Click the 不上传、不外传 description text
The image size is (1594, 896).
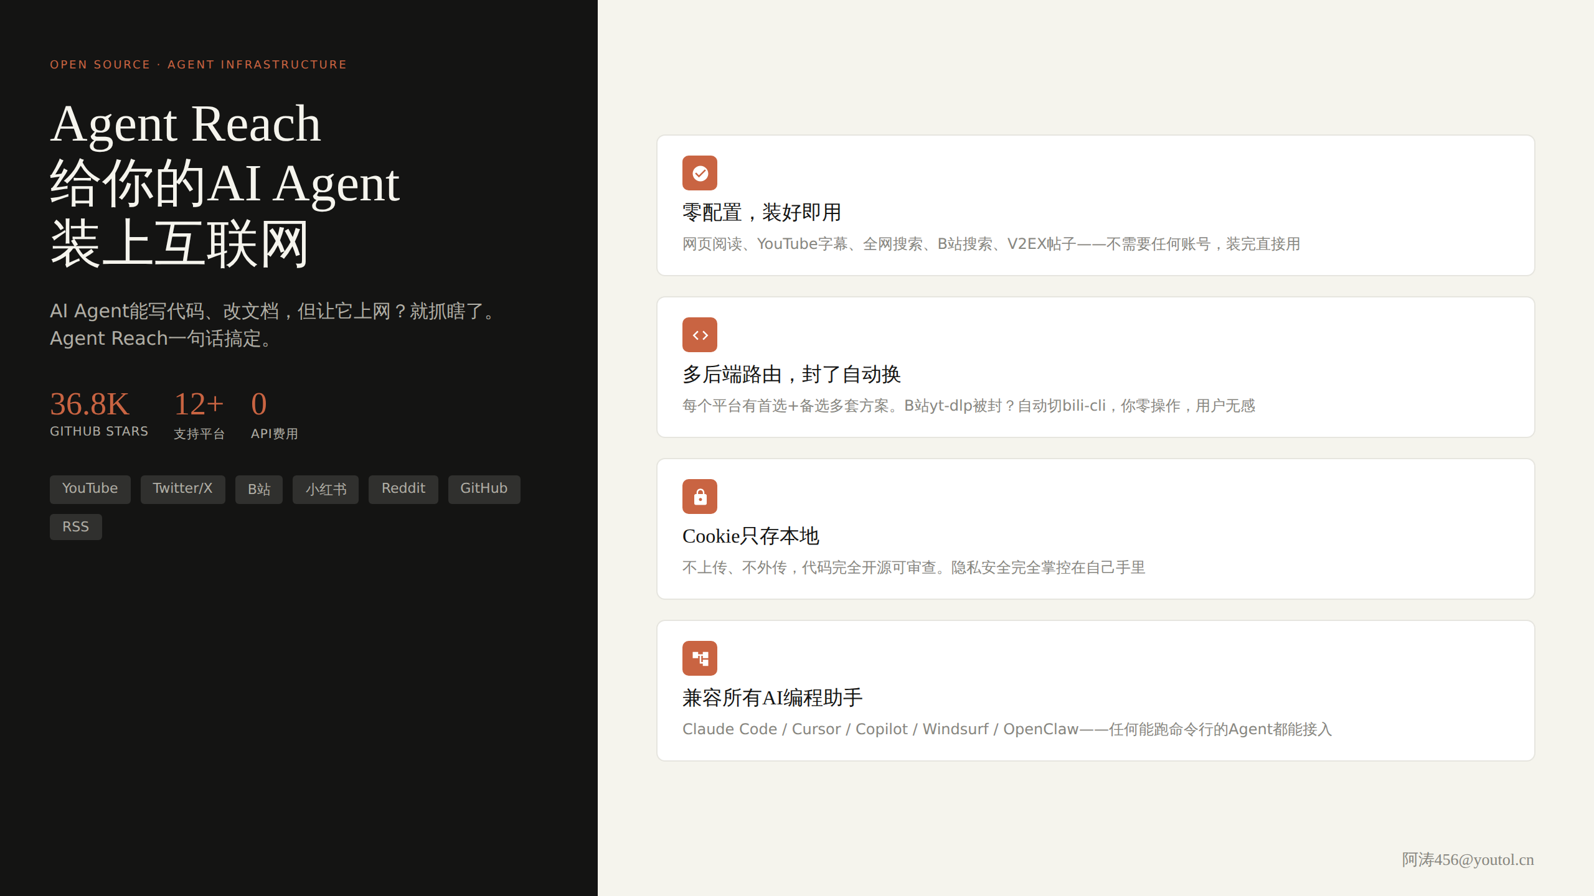tap(914, 567)
